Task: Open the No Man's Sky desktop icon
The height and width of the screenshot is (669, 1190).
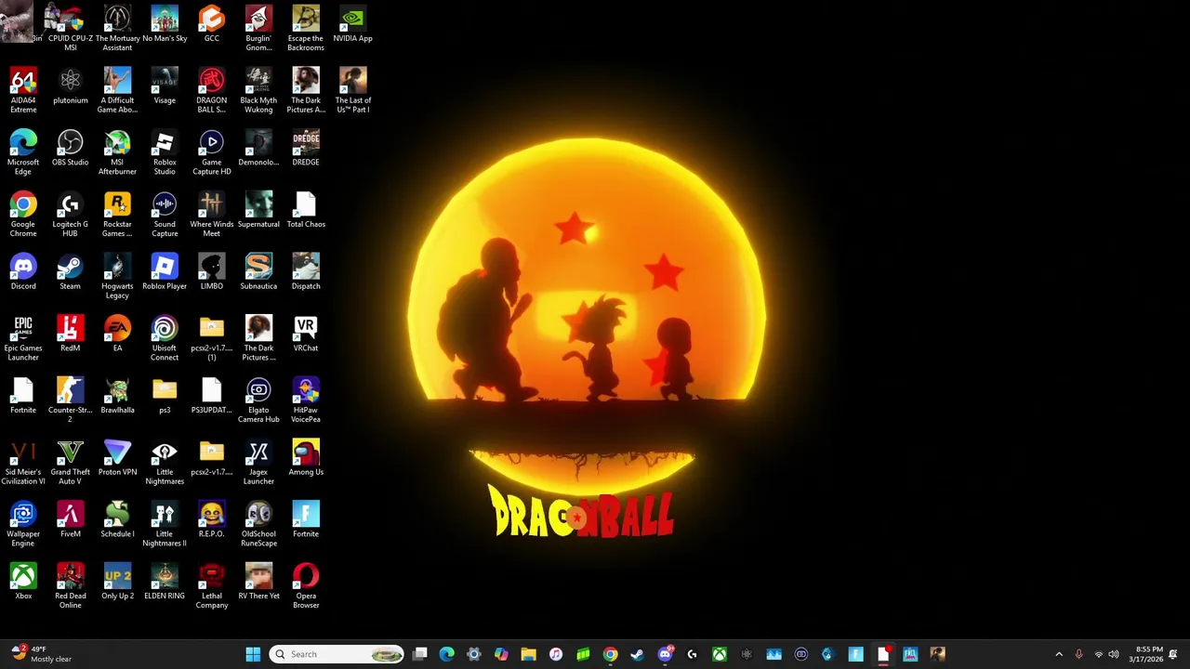Action: point(165,25)
